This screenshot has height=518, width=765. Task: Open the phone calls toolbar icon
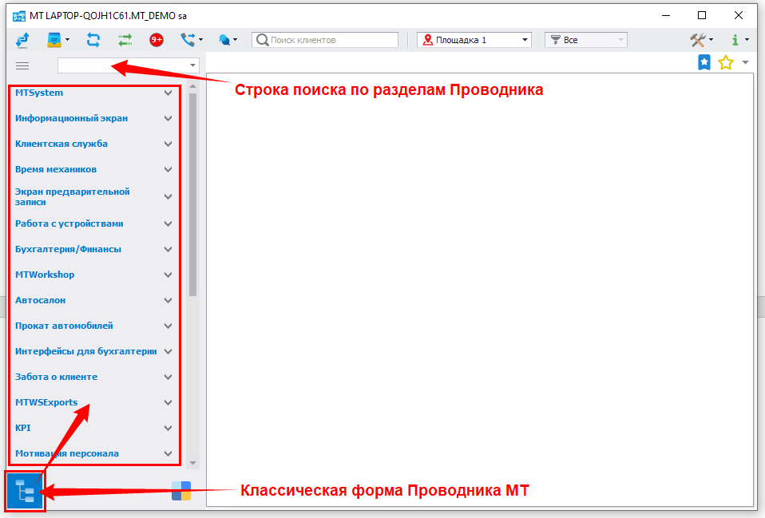coord(188,40)
